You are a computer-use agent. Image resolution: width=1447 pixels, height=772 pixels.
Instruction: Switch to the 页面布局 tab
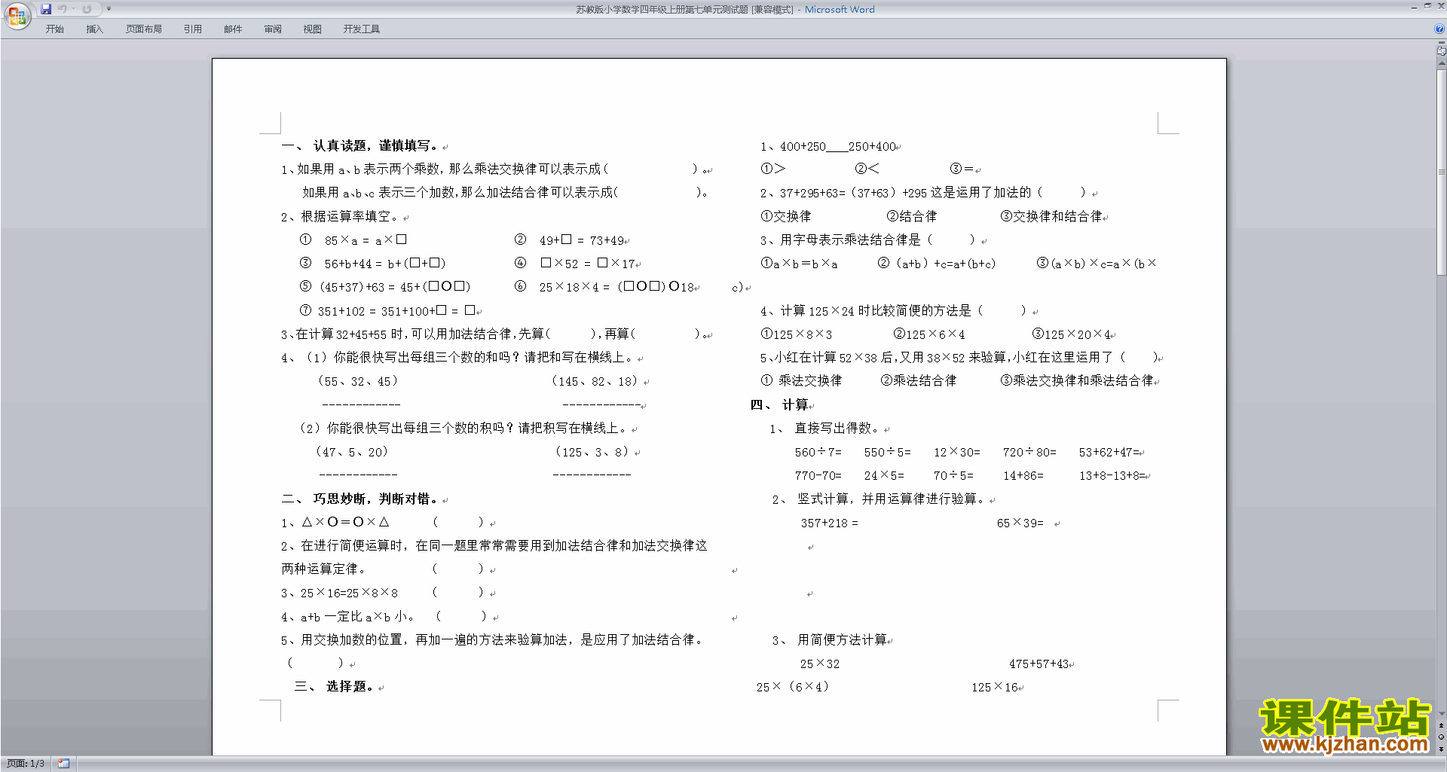(144, 29)
